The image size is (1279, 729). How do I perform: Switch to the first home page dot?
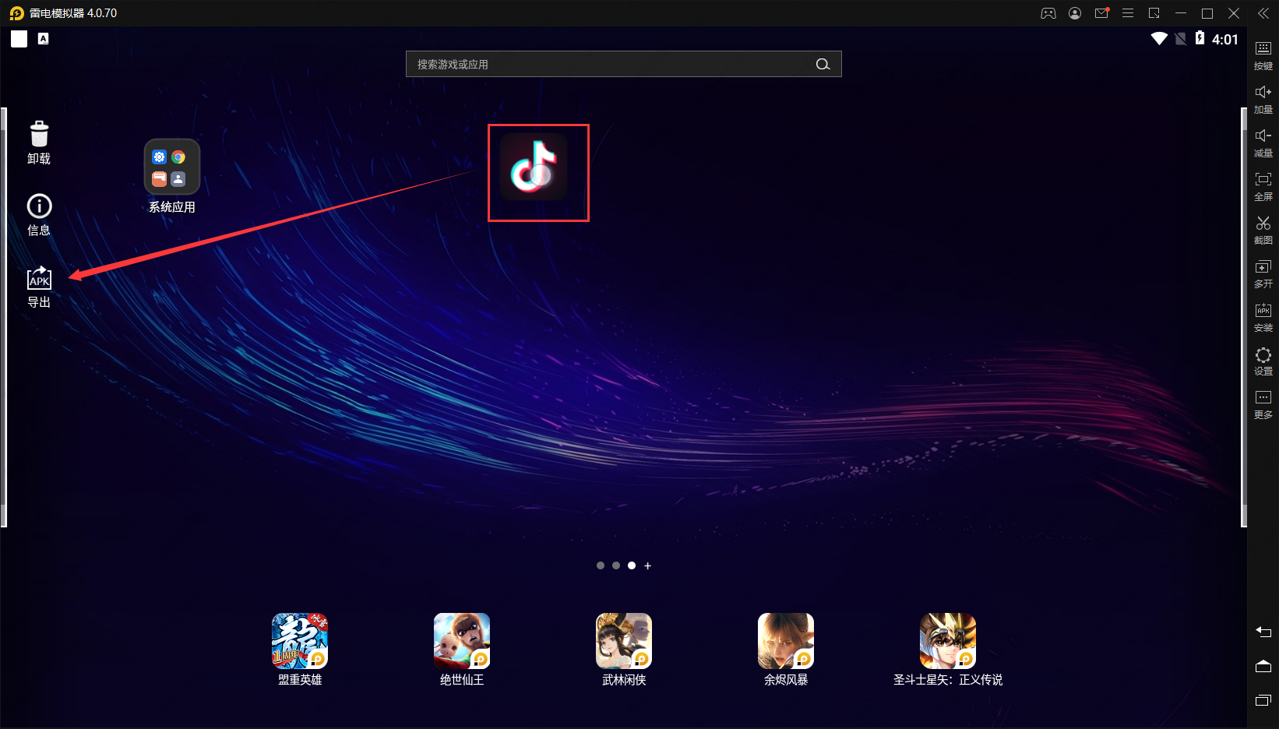point(601,565)
